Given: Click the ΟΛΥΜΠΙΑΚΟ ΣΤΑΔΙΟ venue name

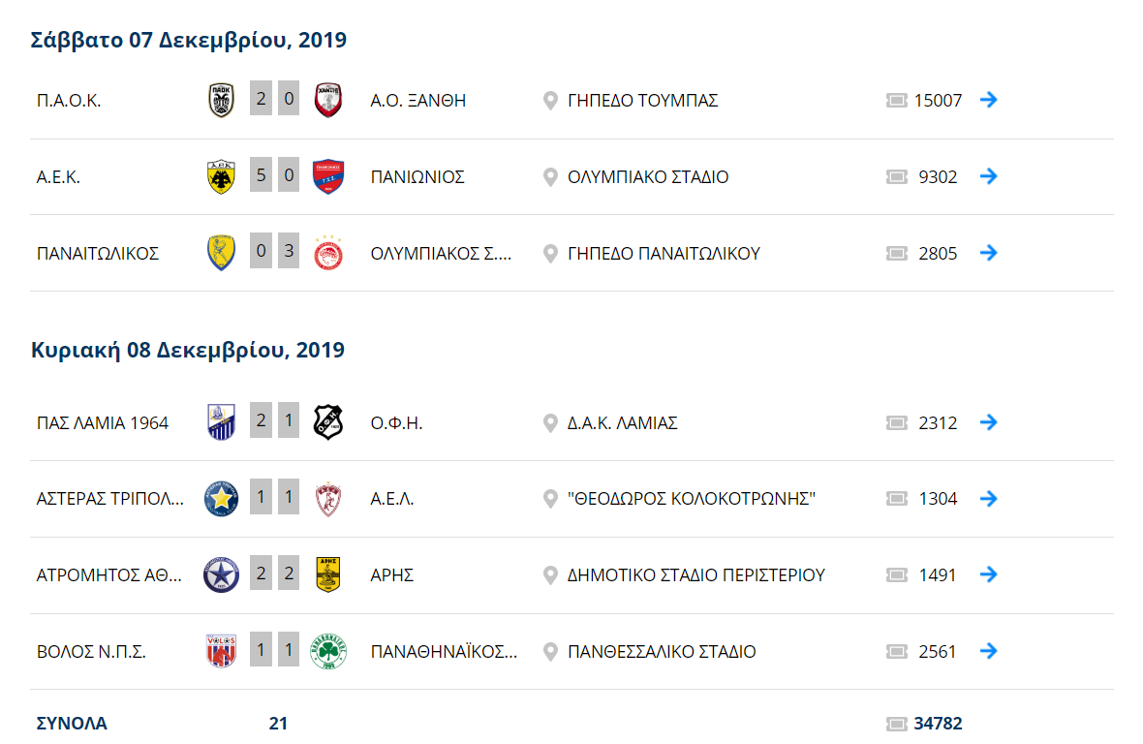Looking at the screenshot, I should click(648, 177).
